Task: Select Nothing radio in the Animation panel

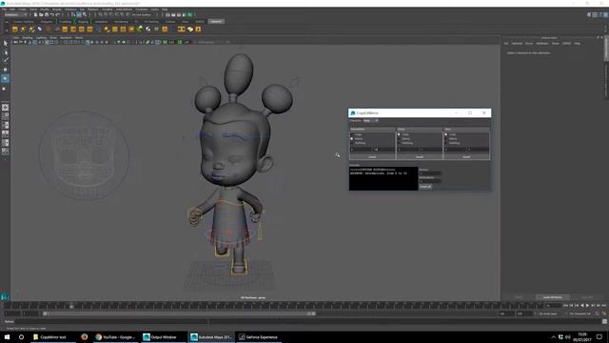Action: [x=352, y=143]
